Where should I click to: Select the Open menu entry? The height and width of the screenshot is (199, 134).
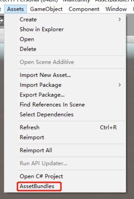65,39
